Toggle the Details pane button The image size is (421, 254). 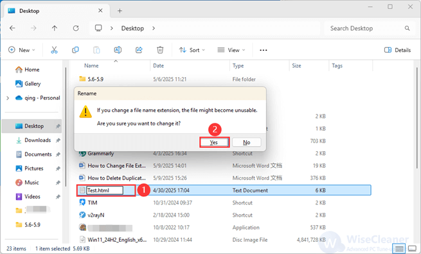[397, 50]
